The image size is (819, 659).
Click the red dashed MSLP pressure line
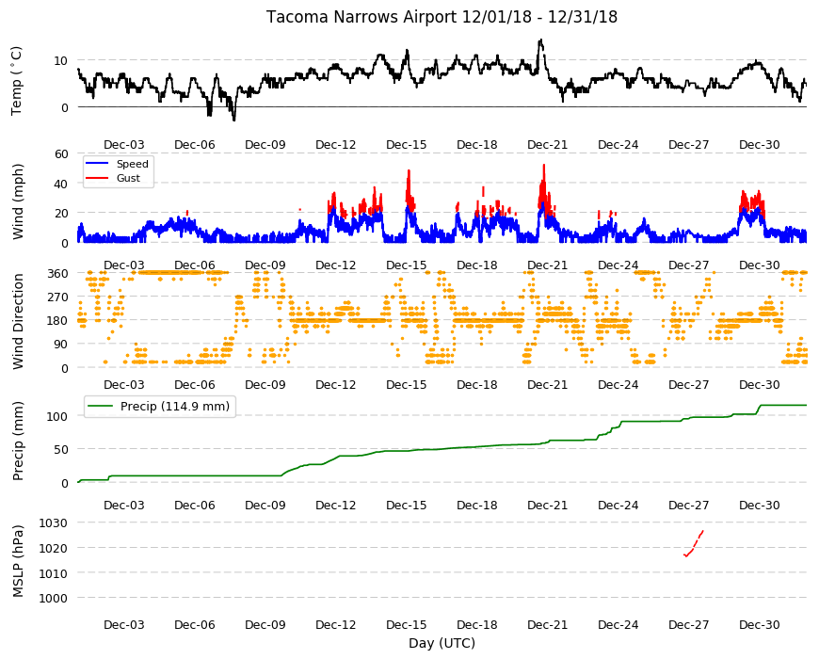coord(694,543)
